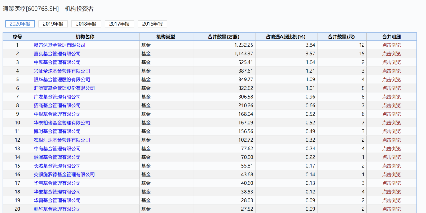This screenshot has width=426, height=213.
Task: Open 招商基金管理有限公司 link
Action: click(x=57, y=105)
